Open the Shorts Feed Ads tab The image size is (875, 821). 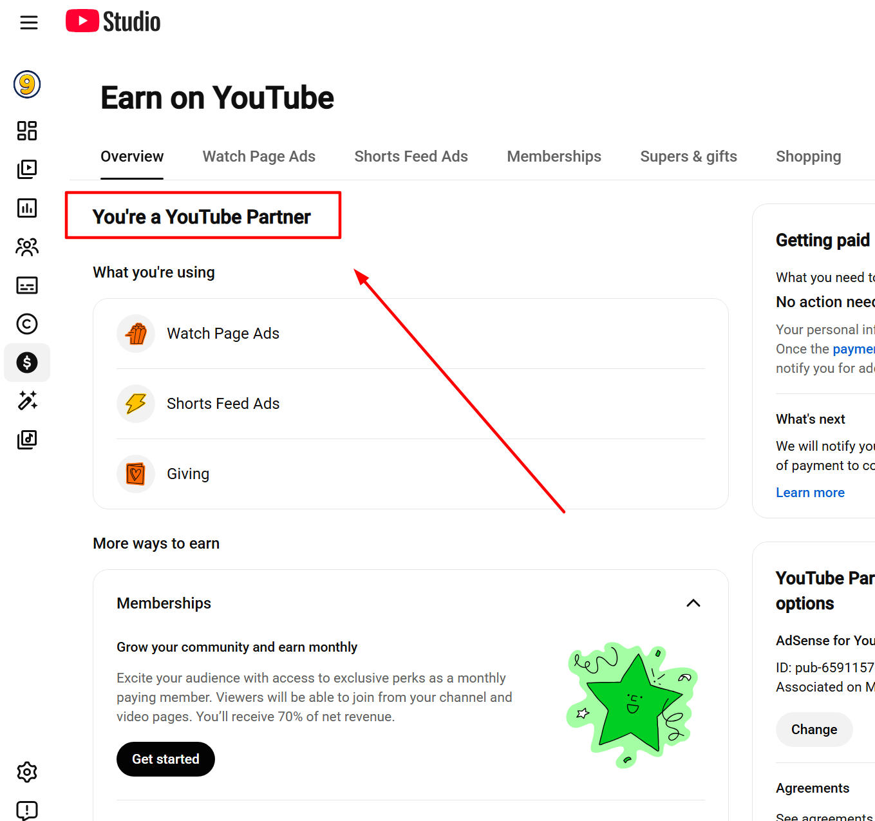[x=411, y=156]
